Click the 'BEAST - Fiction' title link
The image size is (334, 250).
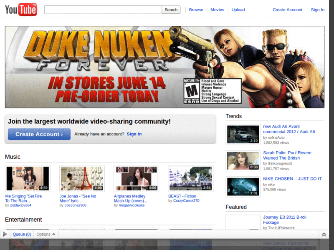pos(182,196)
